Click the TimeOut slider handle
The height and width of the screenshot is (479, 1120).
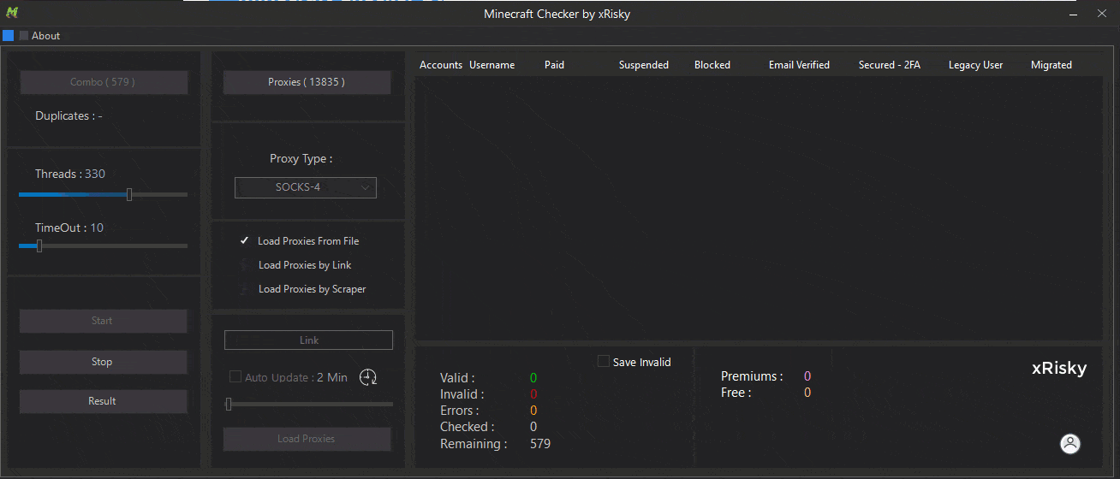pyautogui.click(x=39, y=246)
